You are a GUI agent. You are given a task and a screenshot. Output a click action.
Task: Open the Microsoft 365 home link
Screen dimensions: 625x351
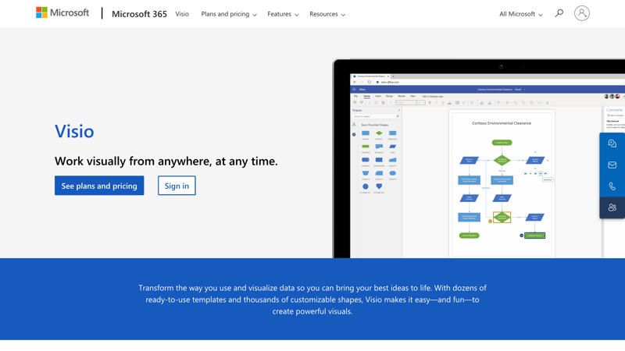coord(139,14)
